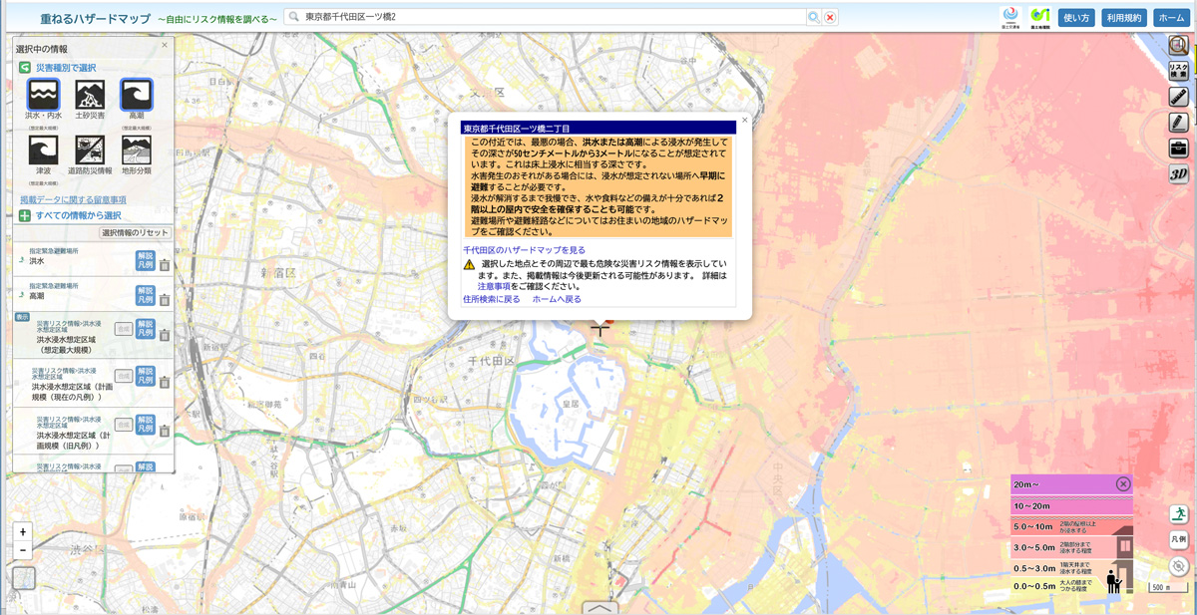Open 千代田区のハザードマップを見る link

(524, 250)
